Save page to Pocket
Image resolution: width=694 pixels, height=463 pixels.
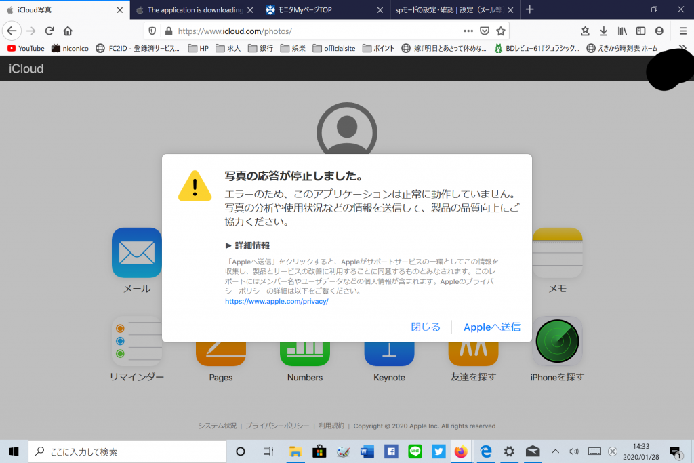485,31
